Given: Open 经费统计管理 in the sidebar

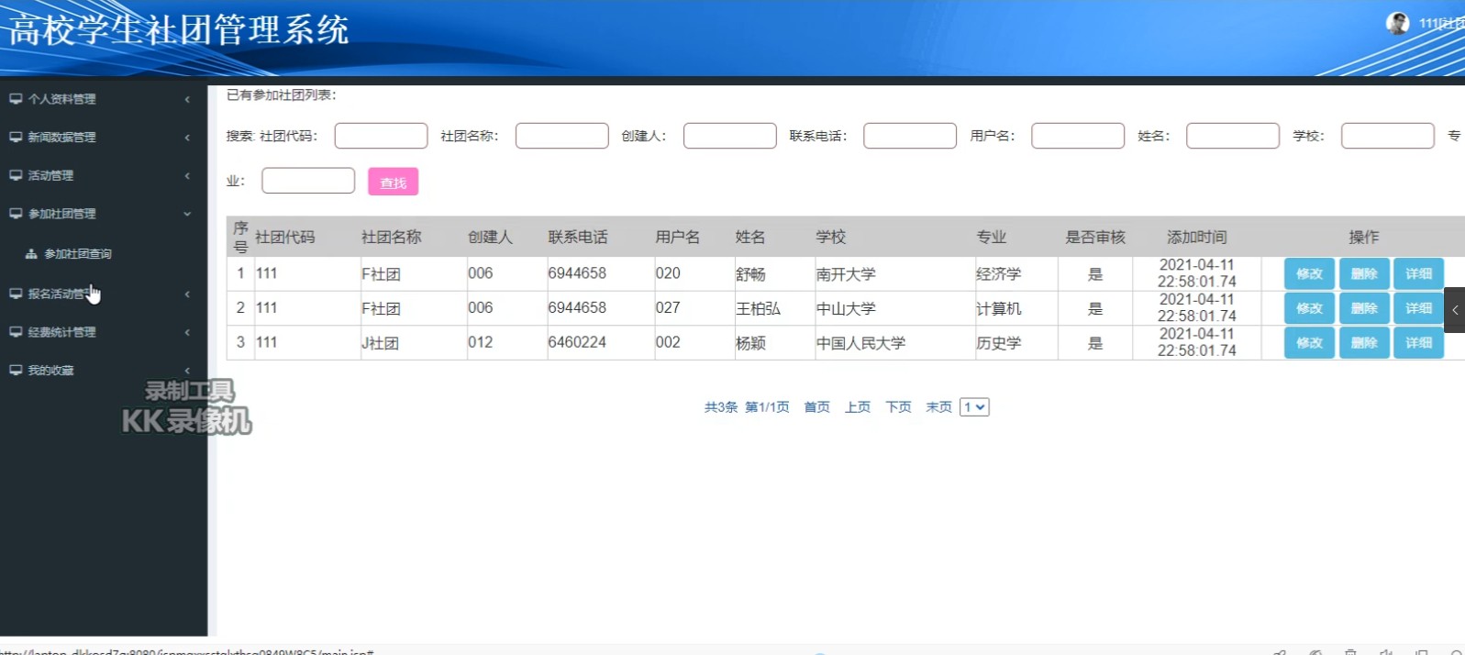Looking at the screenshot, I should [61, 332].
